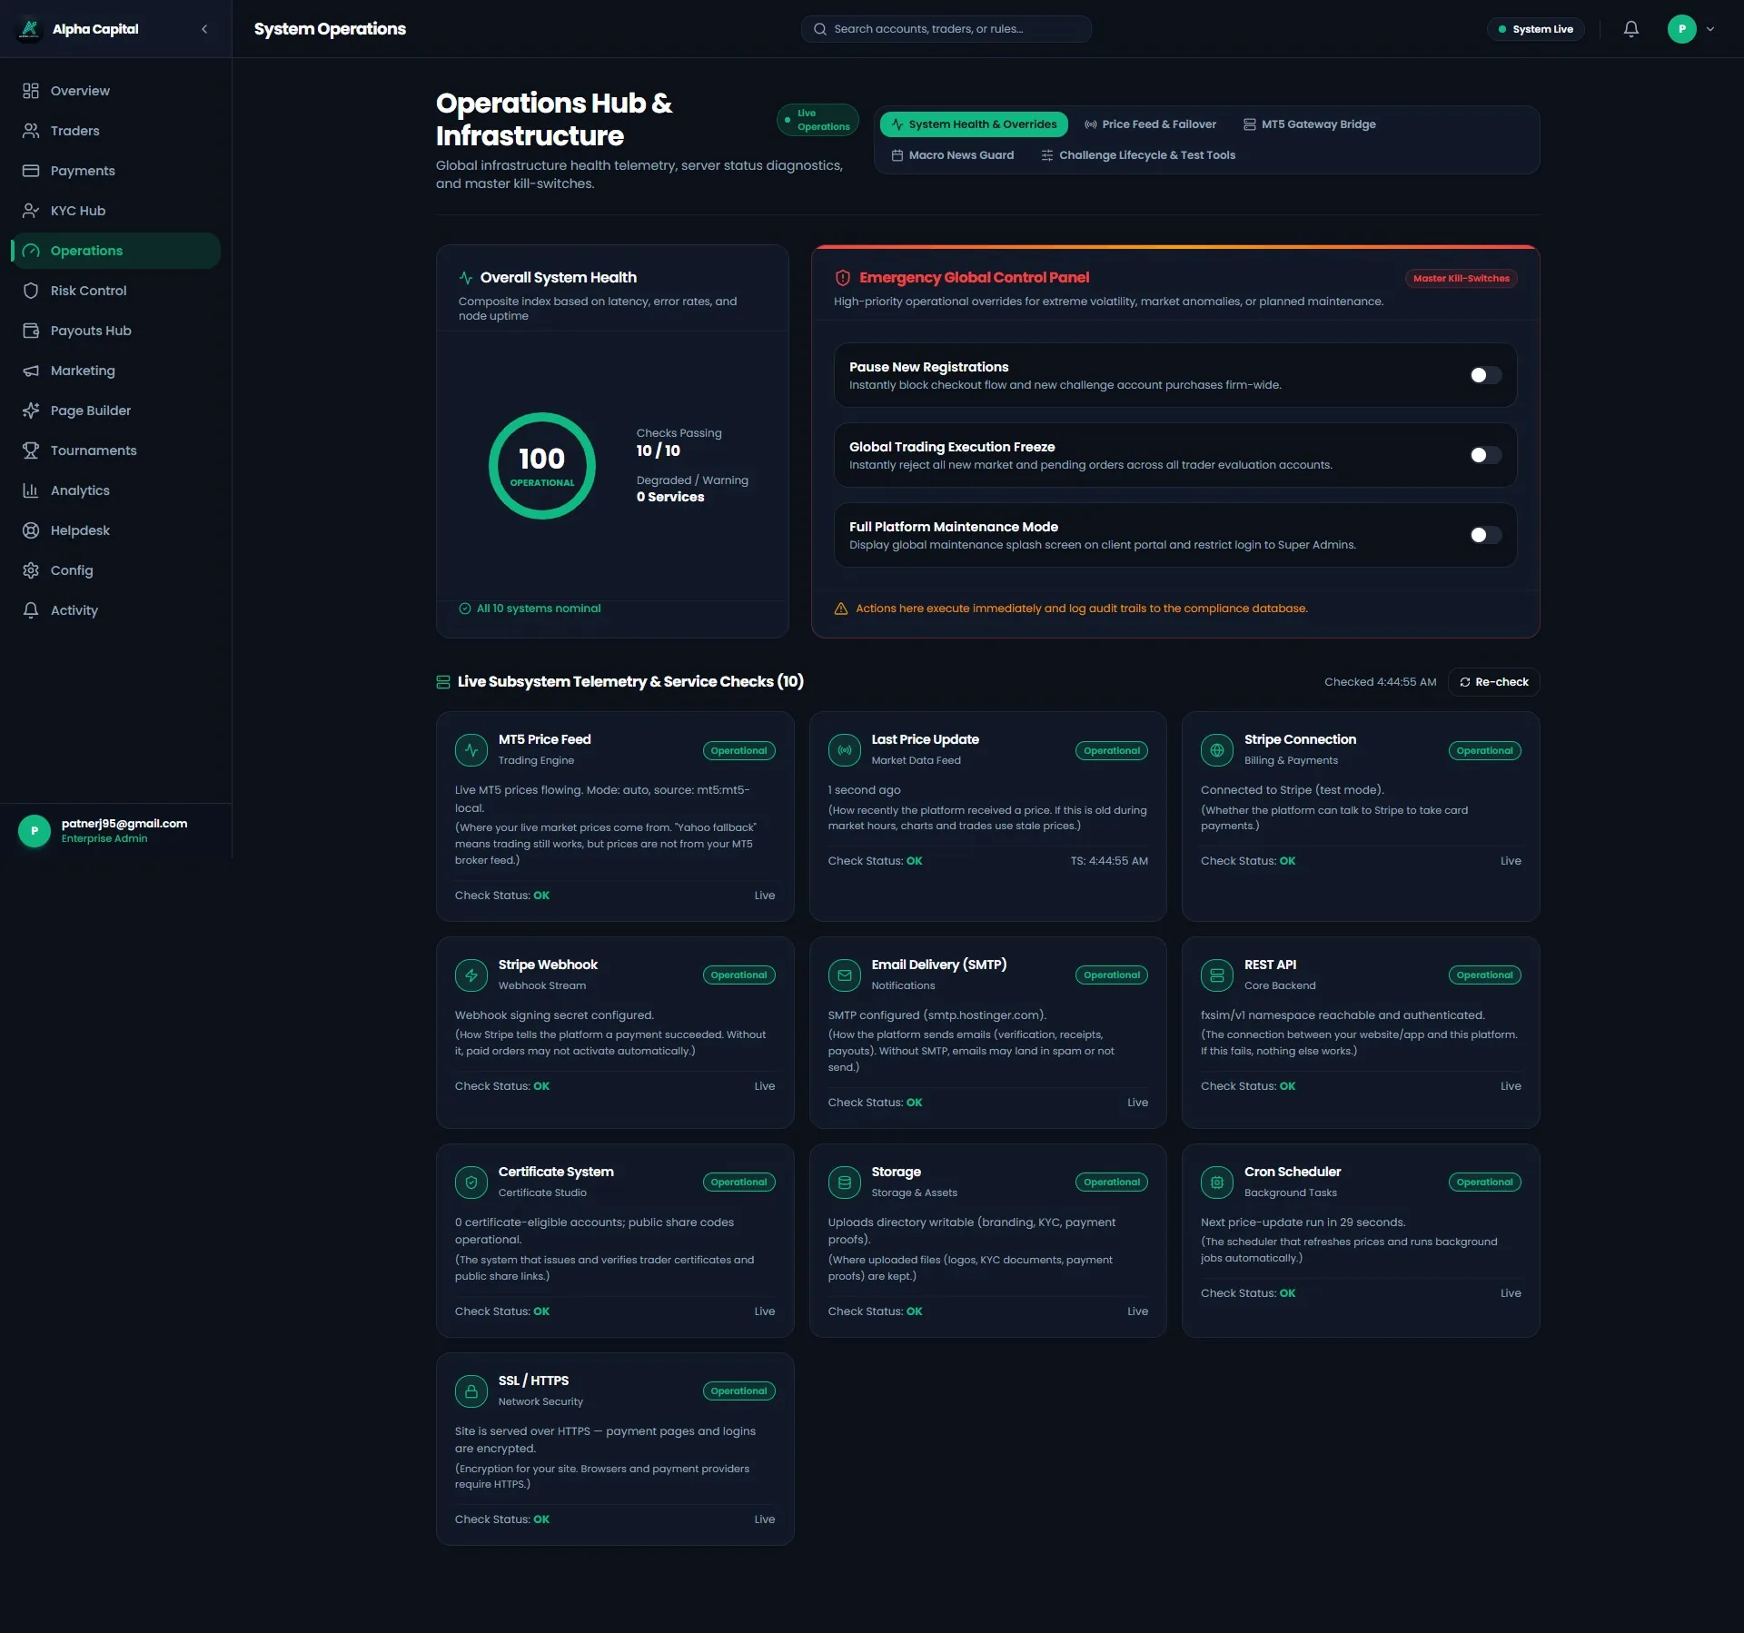This screenshot has width=1744, height=1633.
Task: Open the notifications bell icon
Action: (1631, 29)
